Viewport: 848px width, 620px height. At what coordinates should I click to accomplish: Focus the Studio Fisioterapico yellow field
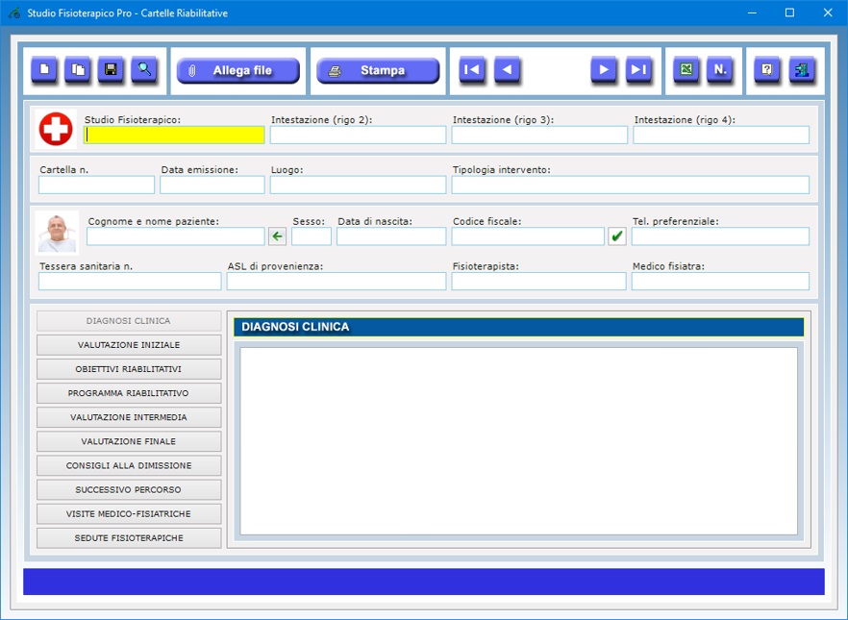[x=174, y=136]
